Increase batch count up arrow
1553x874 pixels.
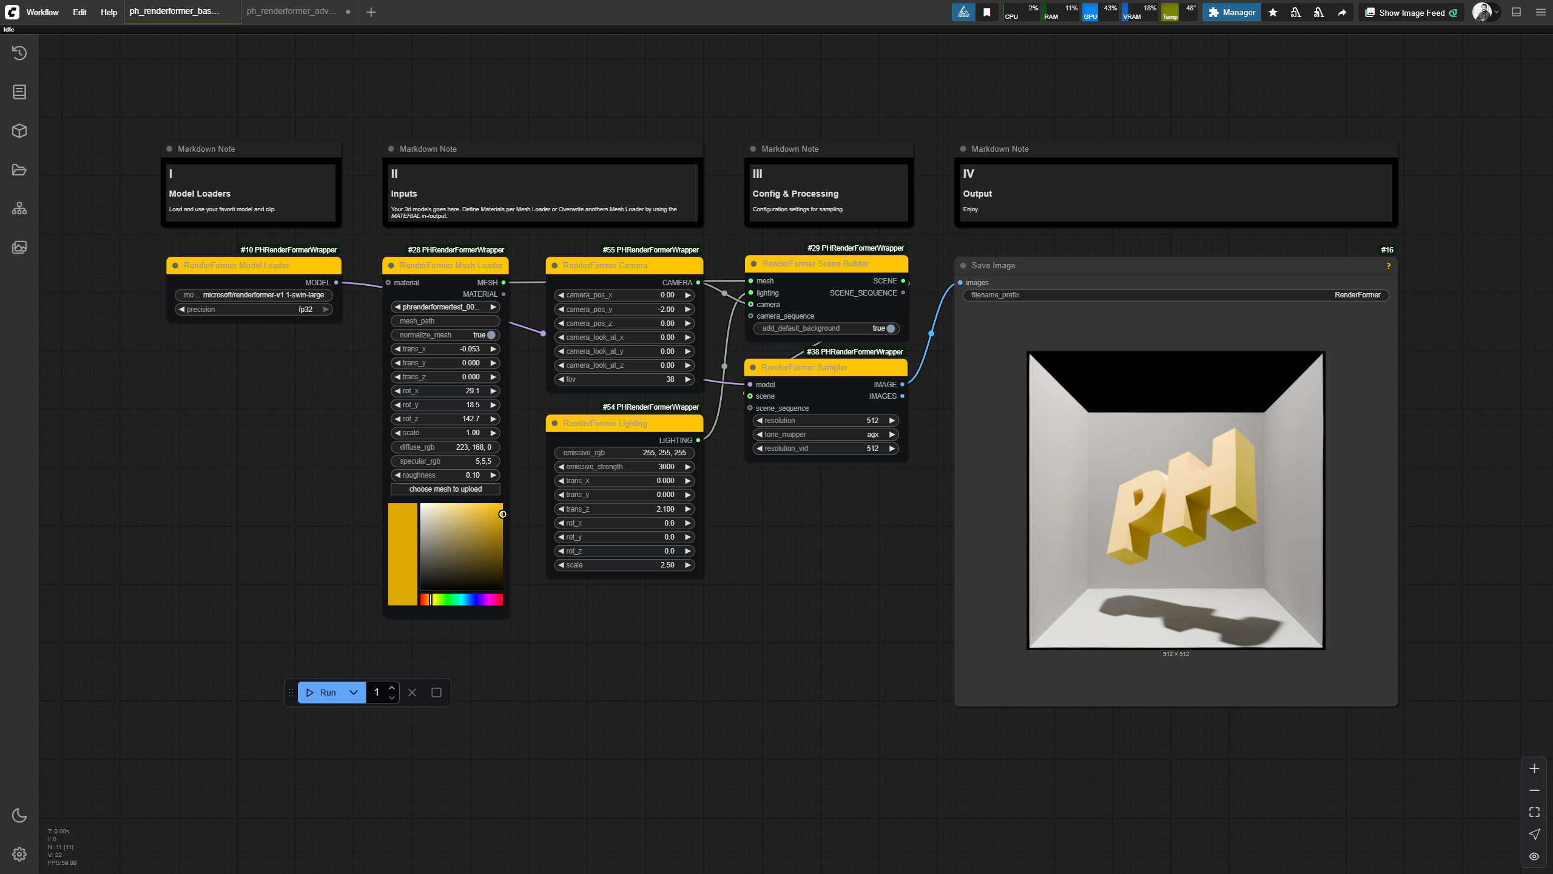[x=392, y=688]
